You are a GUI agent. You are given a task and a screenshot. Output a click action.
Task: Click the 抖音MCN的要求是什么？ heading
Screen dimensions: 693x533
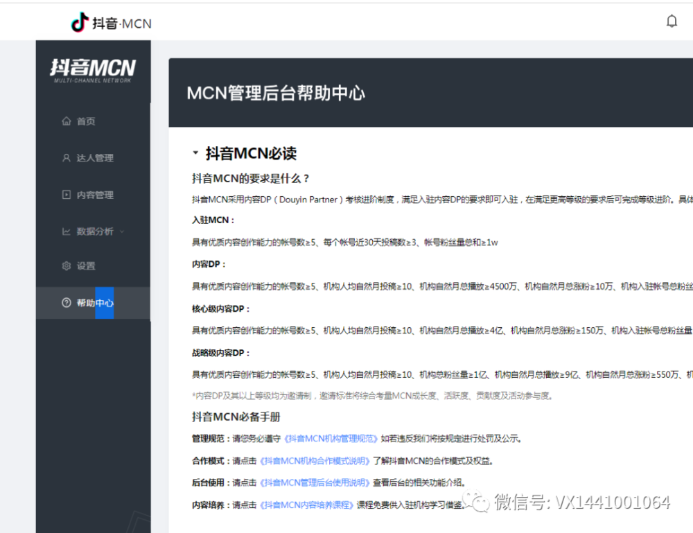(250, 179)
